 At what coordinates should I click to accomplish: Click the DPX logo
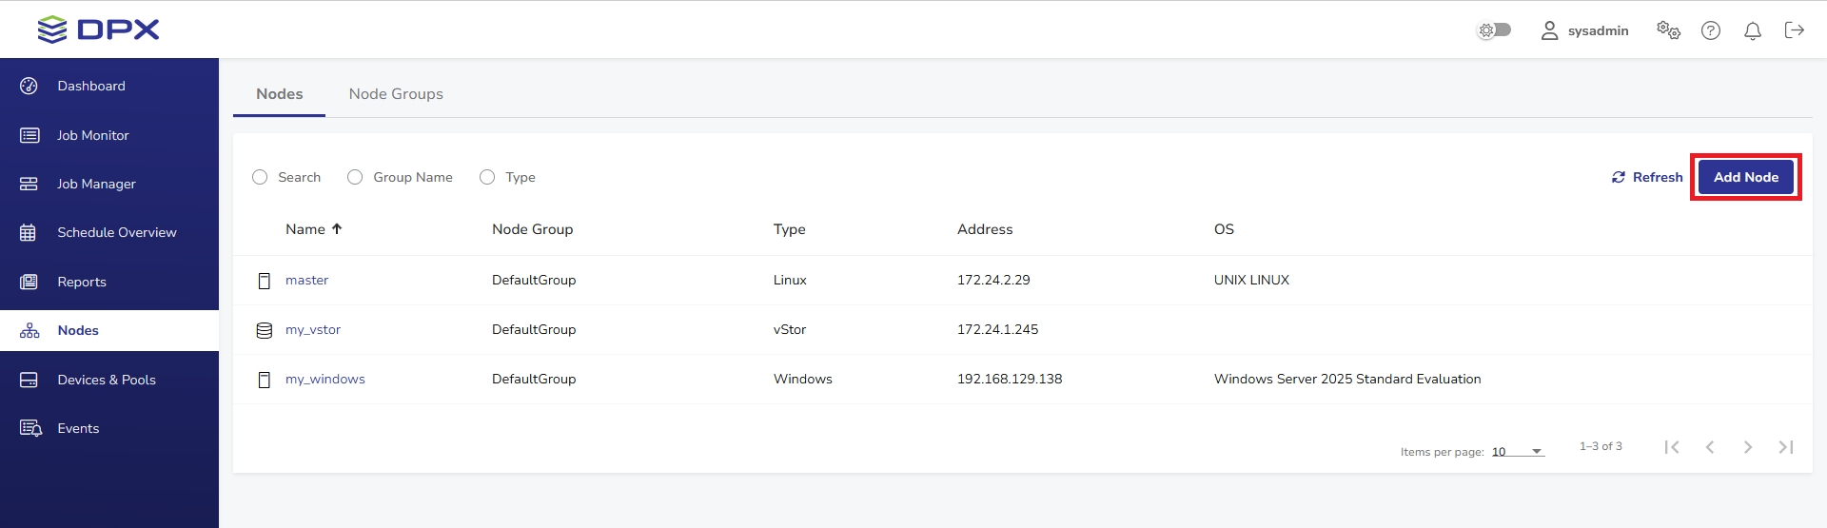click(x=98, y=29)
